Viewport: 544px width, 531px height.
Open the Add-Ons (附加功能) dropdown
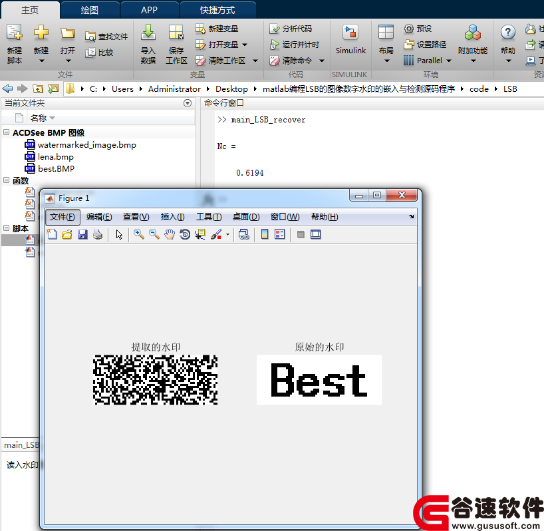tap(474, 61)
